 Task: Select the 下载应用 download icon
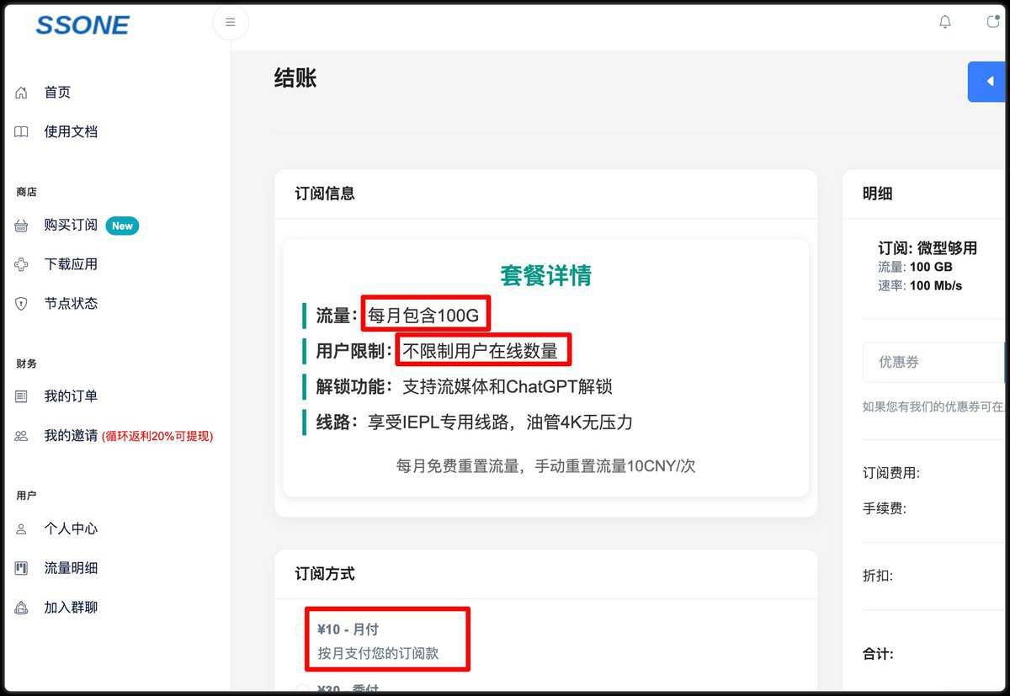tap(20, 264)
